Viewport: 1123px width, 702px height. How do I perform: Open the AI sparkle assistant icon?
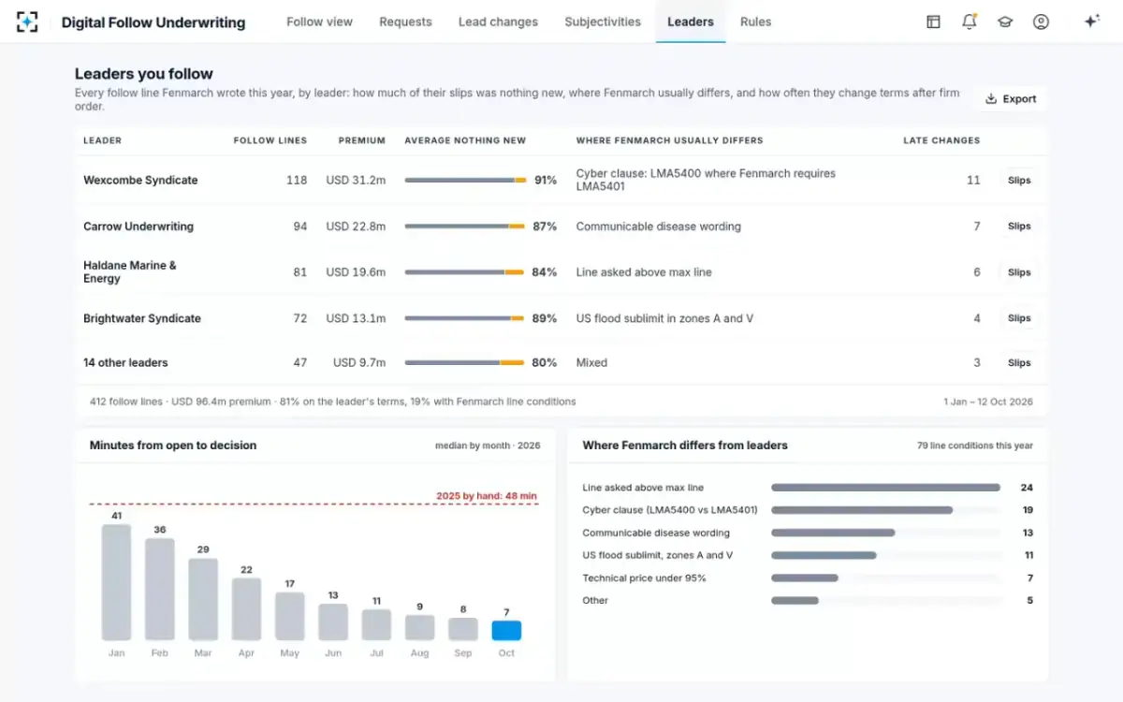(x=1091, y=22)
